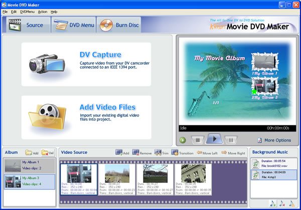Select My Album 3 in album list

(30, 181)
